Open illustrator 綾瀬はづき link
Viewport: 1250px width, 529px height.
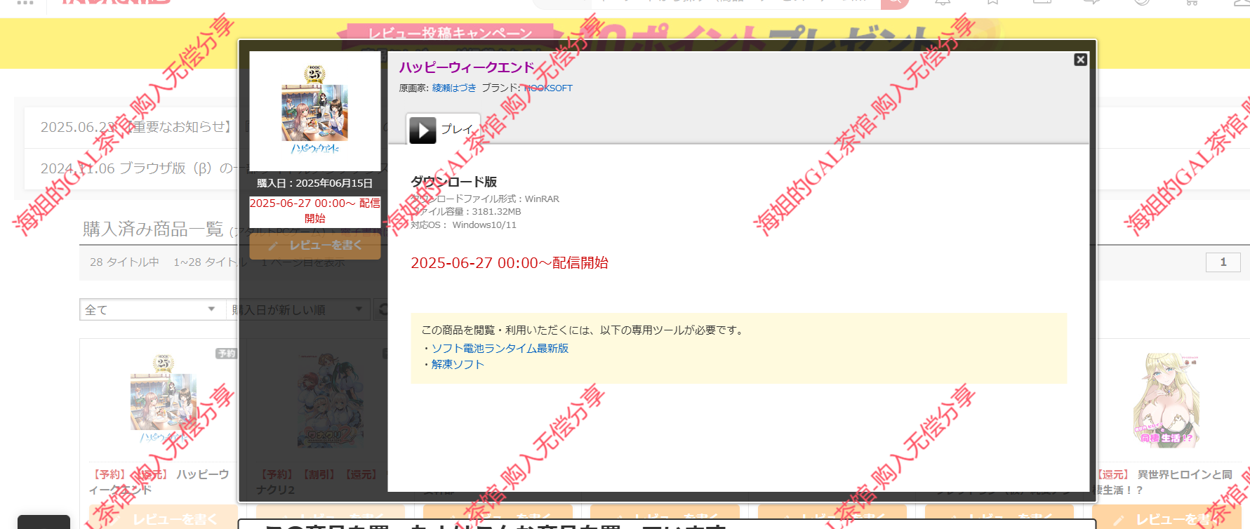click(x=454, y=88)
